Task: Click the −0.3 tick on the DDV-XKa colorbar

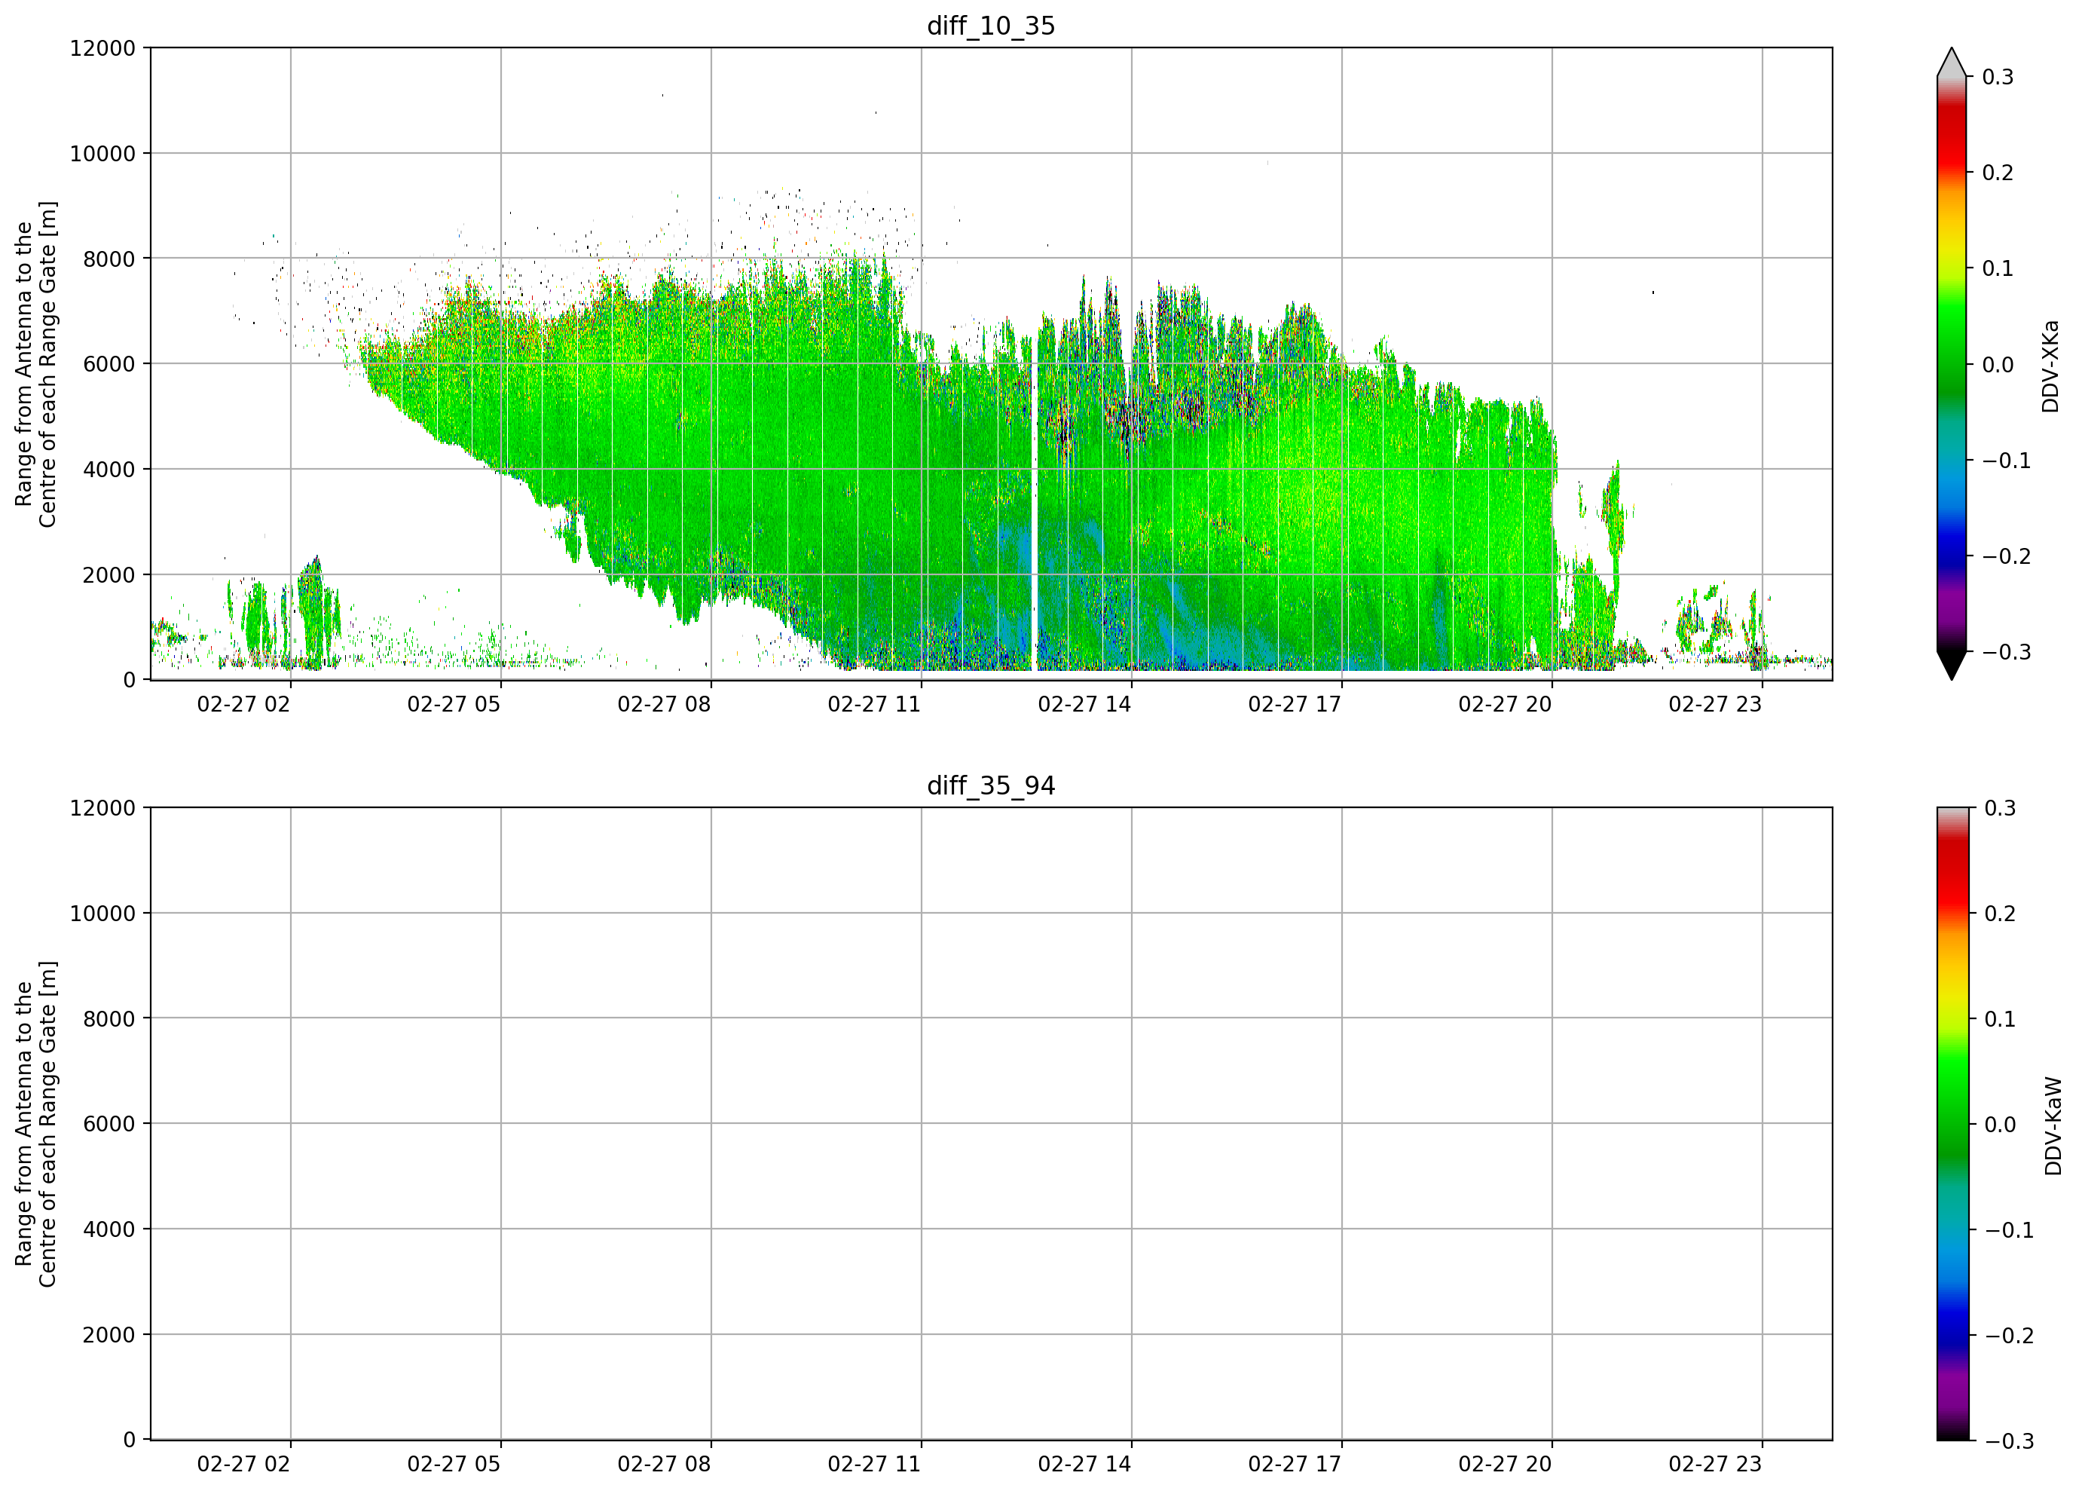Action: tap(2007, 652)
